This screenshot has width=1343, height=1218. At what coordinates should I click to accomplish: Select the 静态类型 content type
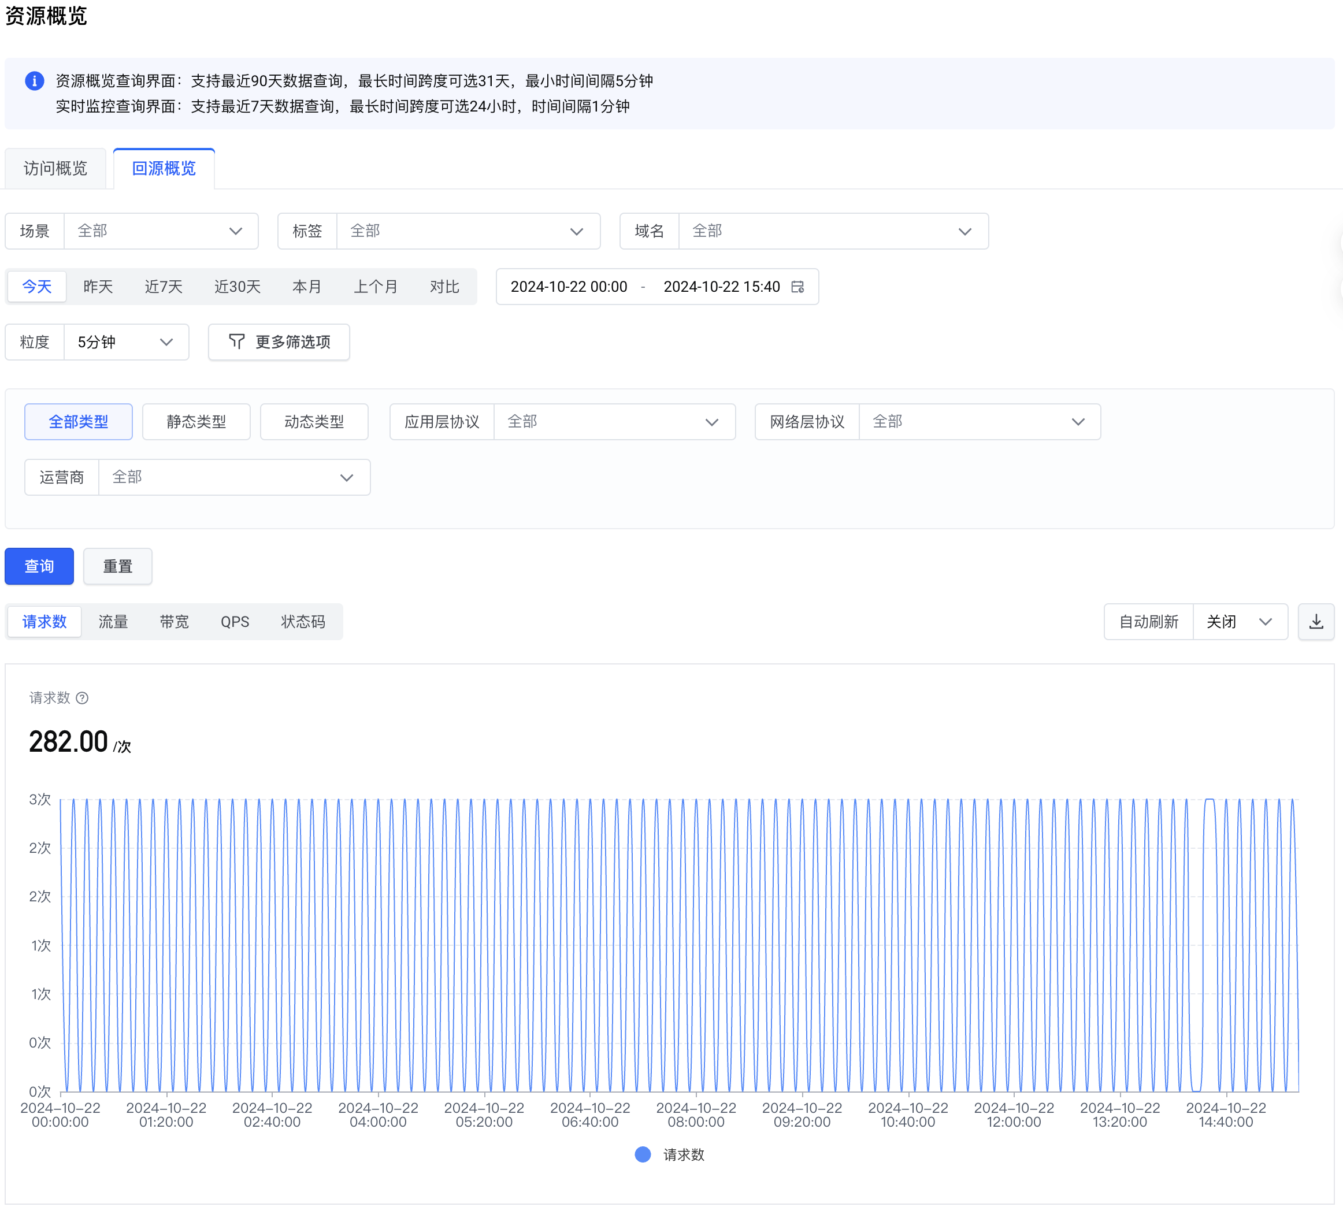[196, 422]
